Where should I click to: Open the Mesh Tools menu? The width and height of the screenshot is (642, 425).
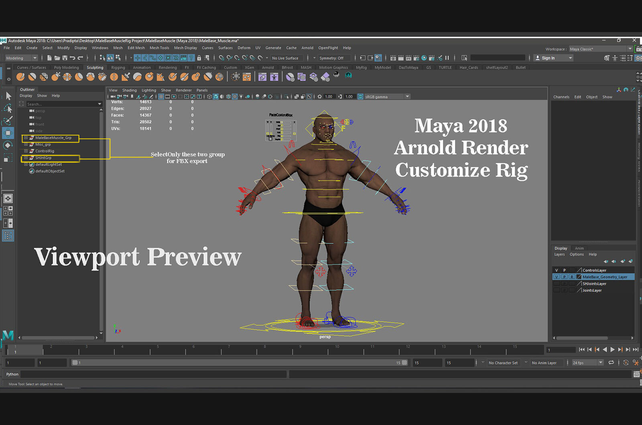pyautogui.click(x=159, y=48)
